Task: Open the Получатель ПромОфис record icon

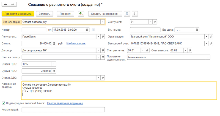Action: 103,36
